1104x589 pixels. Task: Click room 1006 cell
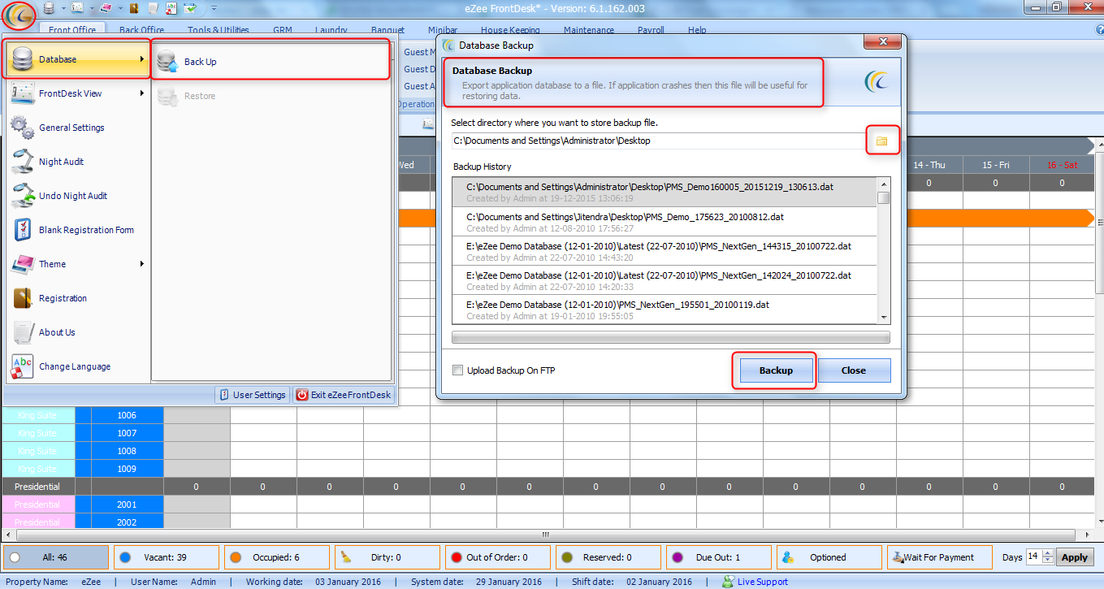[127, 415]
